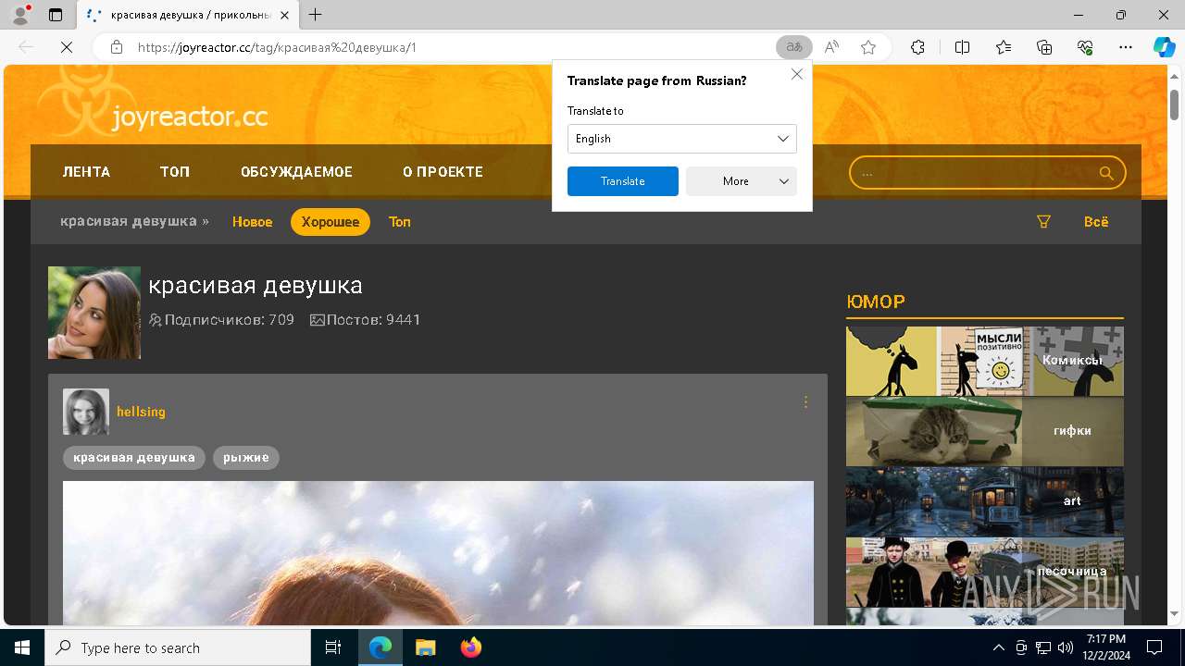
Task: Open the post options three-dot menu
Action: 805,401
